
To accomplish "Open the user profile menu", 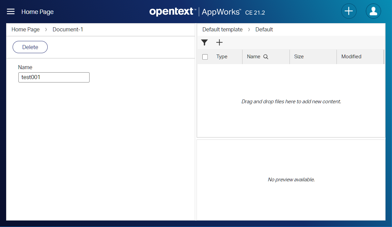I will [373, 11].
